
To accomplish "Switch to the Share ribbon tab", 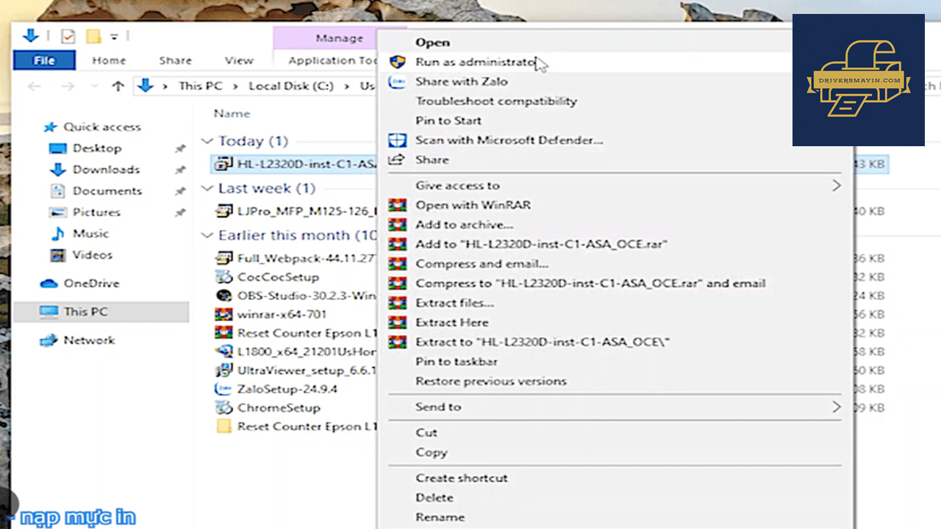I will click(x=175, y=60).
